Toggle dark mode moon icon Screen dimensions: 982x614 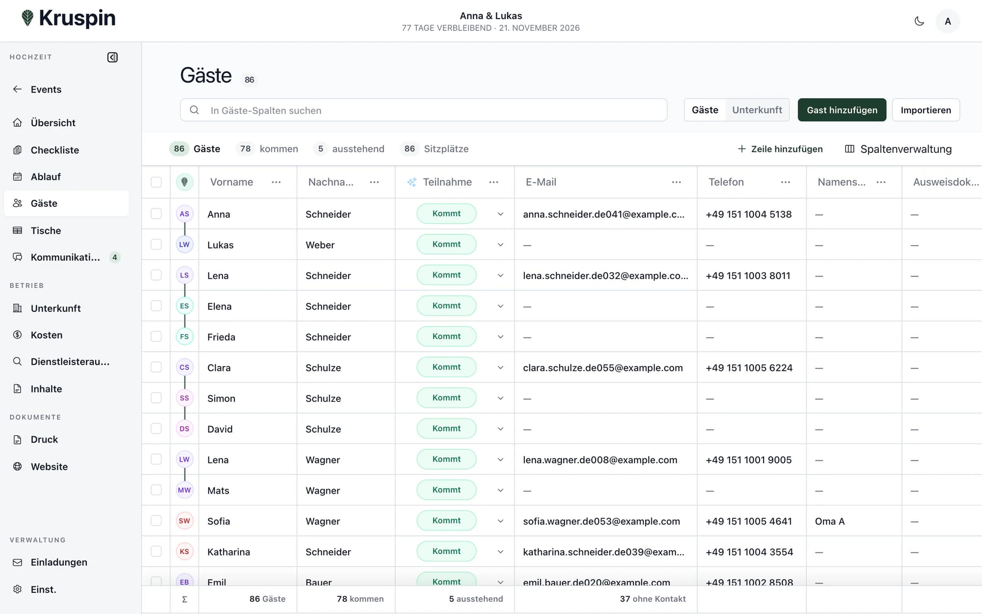click(919, 21)
